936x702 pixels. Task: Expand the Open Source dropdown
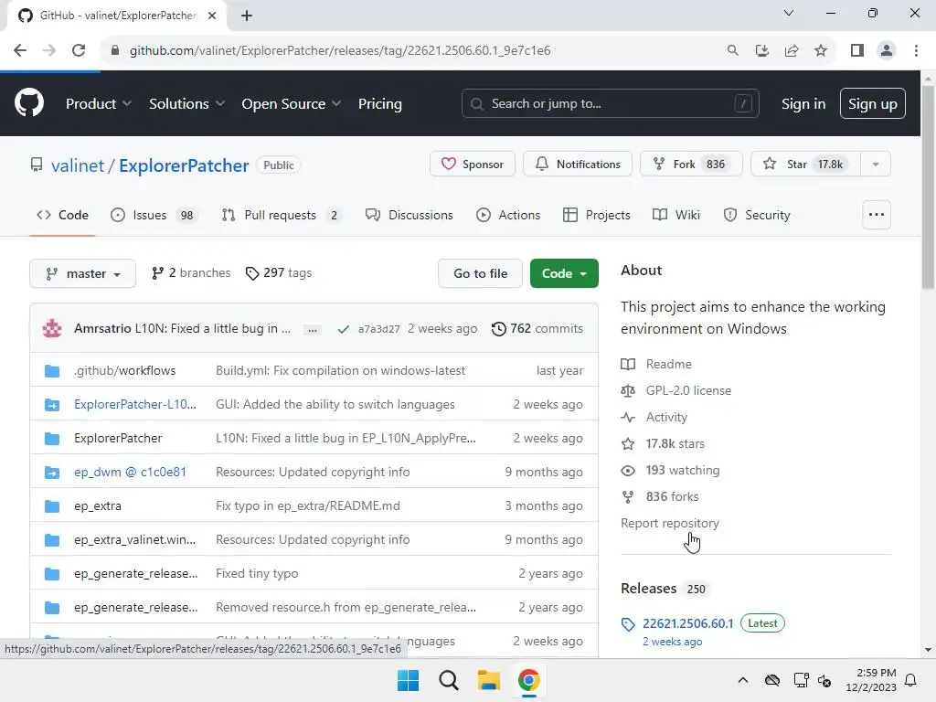[x=292, y=104]
